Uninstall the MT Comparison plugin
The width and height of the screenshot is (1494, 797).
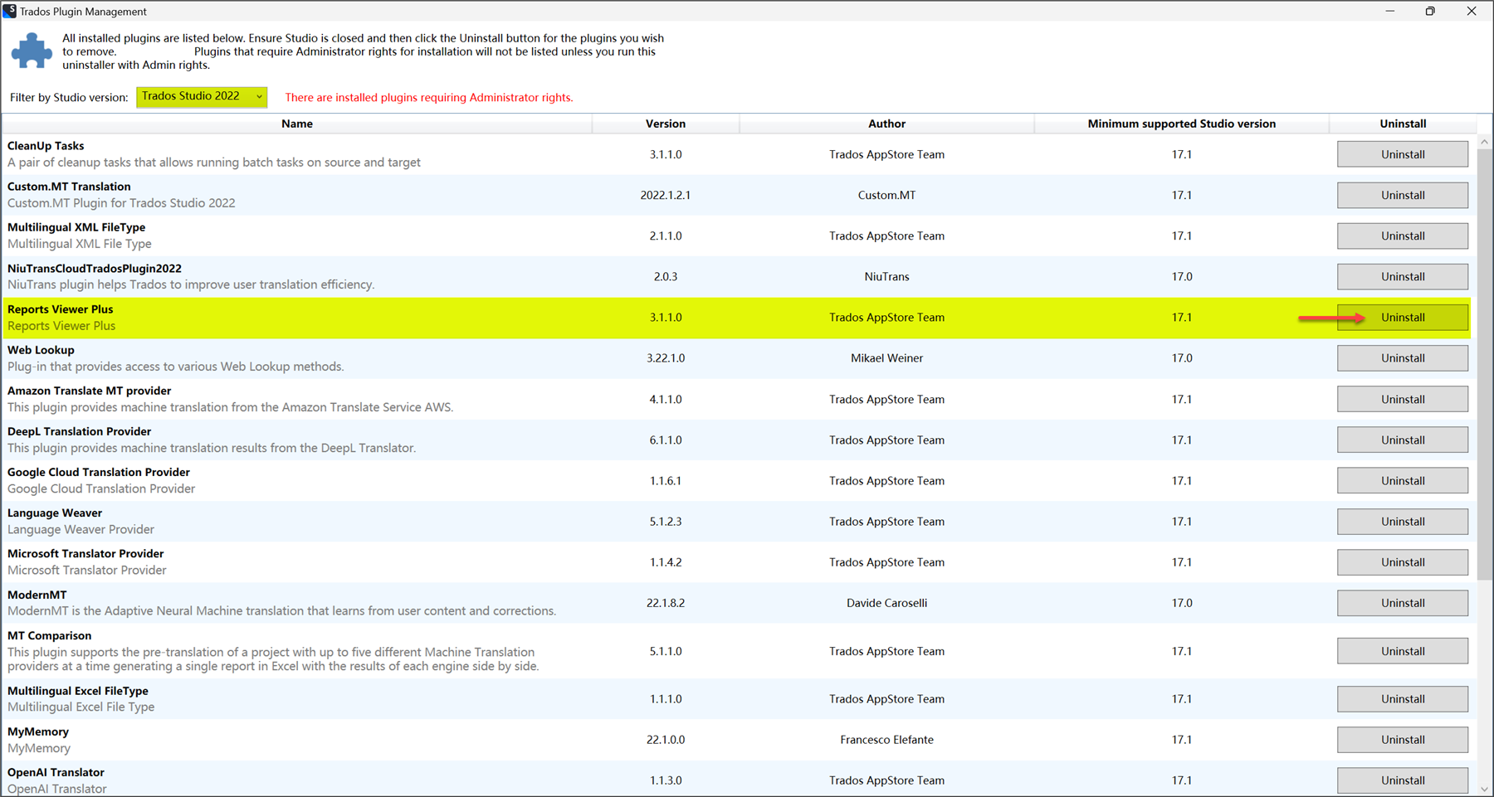[1403, 651]
